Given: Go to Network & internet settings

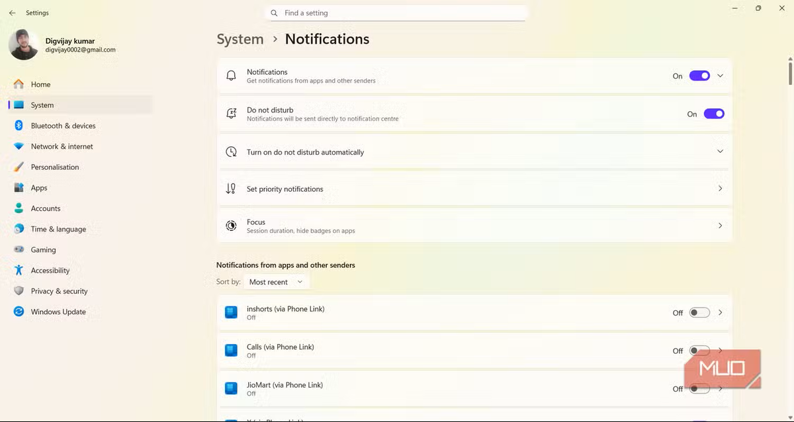Looking at the screenshot, I should (x=80, y=146).
